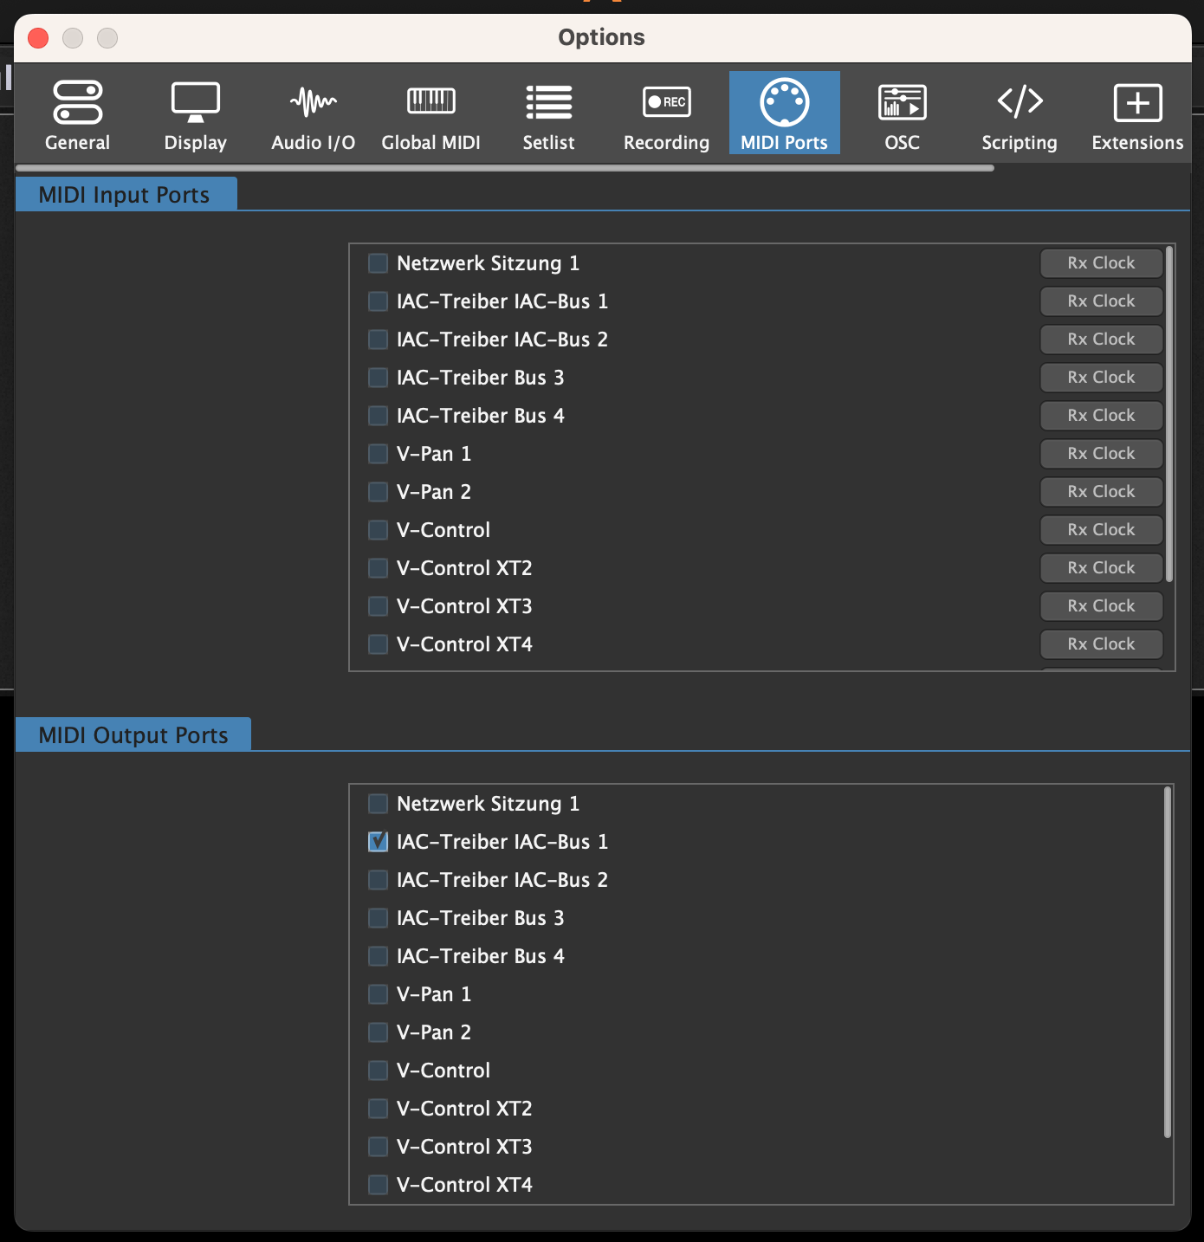The height and width of the screenshot is (1242, 1204).
Task: Click the MIDI Output Ports section header
Action: pos(133,734)
